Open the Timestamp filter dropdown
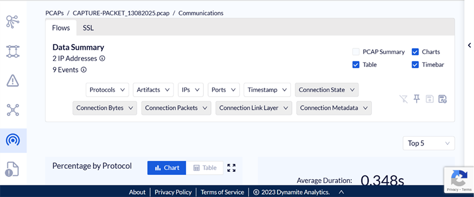The height and width of the screenshot is (197, 474). pyautogui.click(x=267, y=90)
